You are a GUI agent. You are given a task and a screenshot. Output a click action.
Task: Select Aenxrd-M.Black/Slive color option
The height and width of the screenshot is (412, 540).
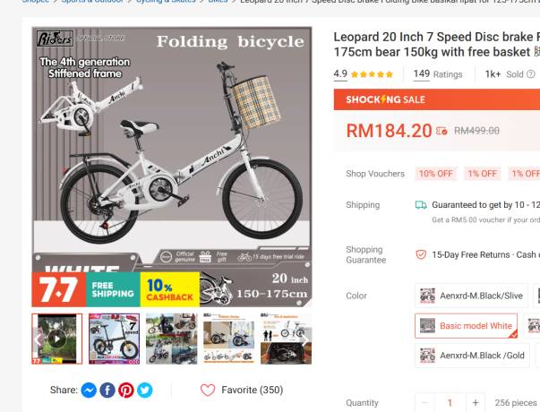click(x=471, y=296)
